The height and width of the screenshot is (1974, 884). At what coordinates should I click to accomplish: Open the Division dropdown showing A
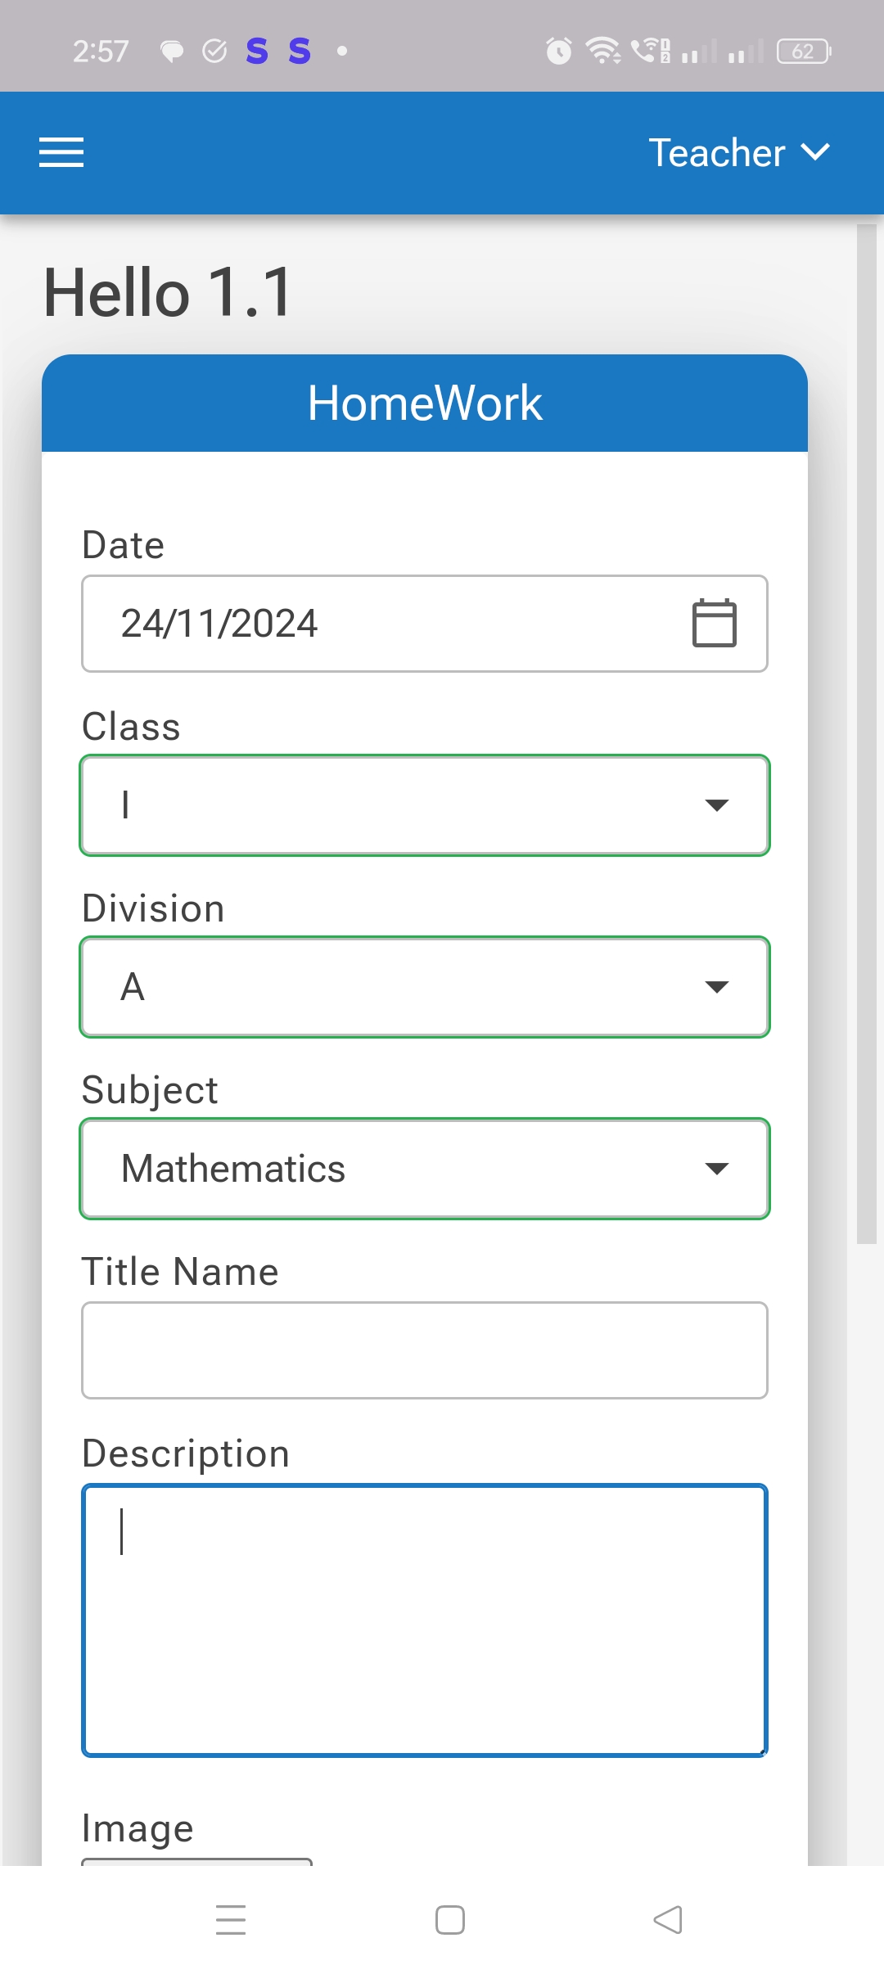pyautogui.click(x=425, y=987)
